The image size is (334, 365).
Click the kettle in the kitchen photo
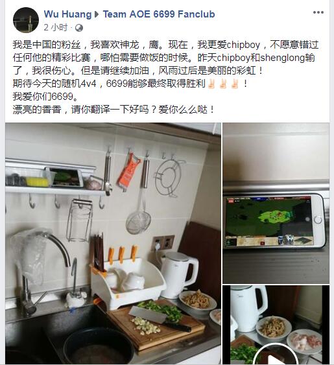[179, 274]
